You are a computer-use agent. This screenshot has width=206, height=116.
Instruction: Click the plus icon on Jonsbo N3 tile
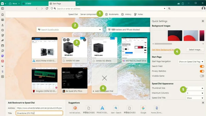(x=68, y=40)
